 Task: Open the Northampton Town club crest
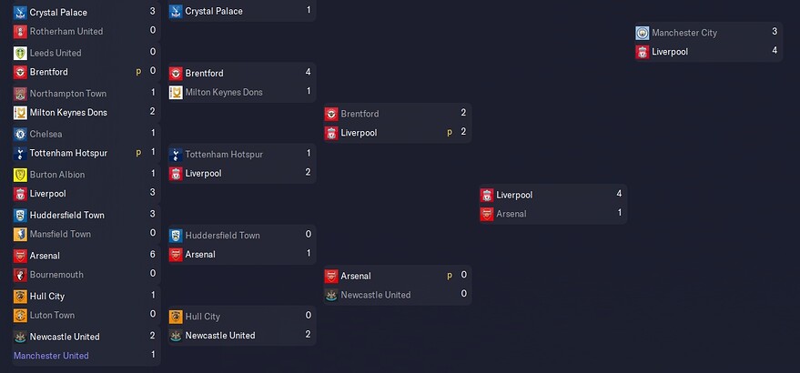point(20,93)
